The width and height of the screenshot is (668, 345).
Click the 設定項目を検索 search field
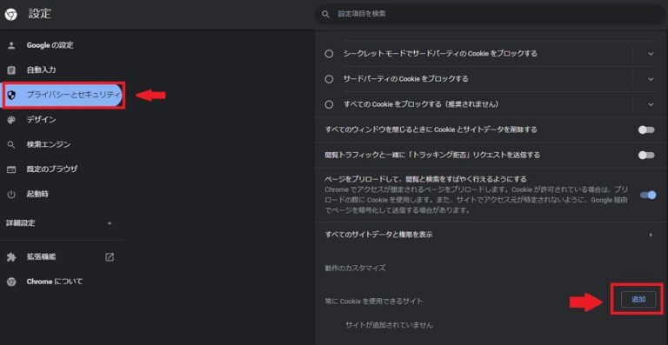pos(490,15)
